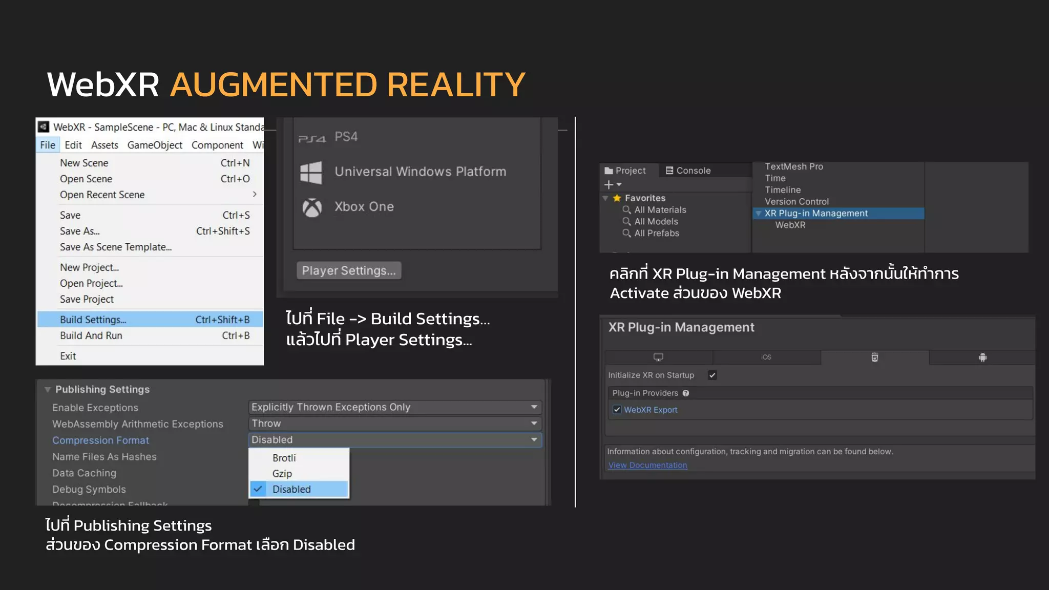The width and height of the screenshot is (1049, 590).
Task: Select TextMesh Pro settings entry
Action: pyautogui.click(x=794, y=166)
